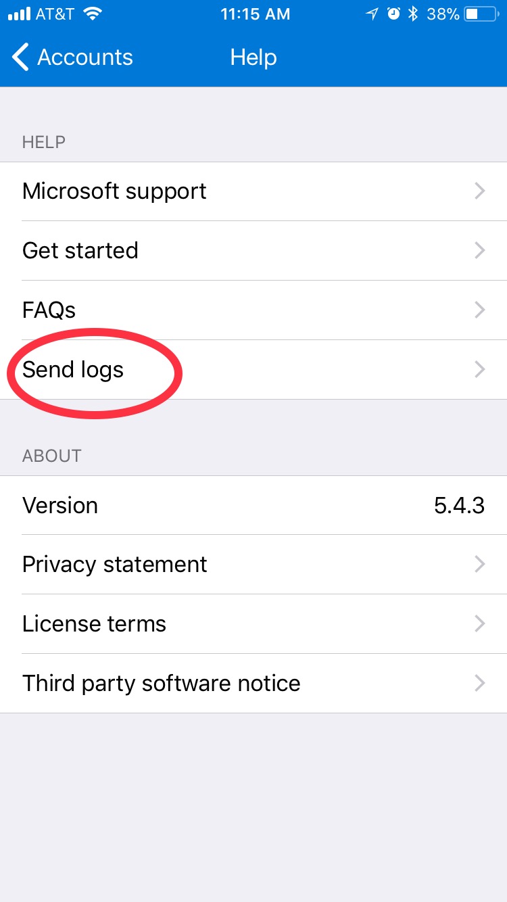Expand the Get started chevron

(480, 251)
